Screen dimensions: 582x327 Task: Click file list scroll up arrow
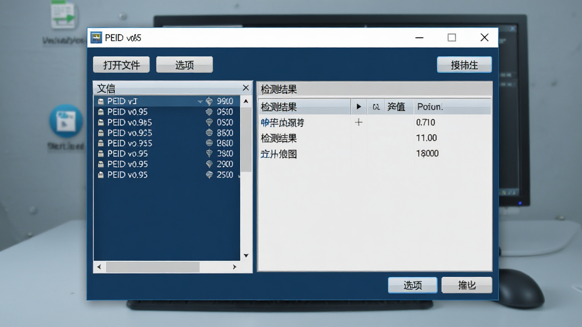point(246,101)
